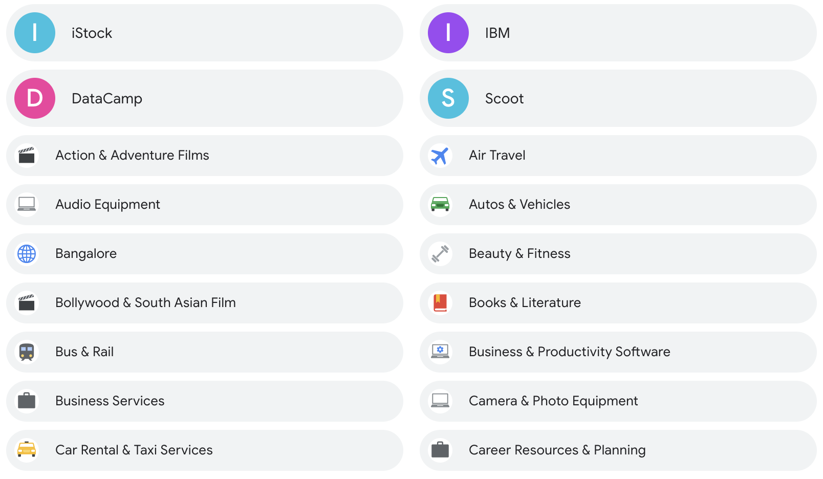Click the briefcase icon for Career Resources & Planning
Image resolution: width=823 pixels, height=479 pixels.
[x=440, y=450]
